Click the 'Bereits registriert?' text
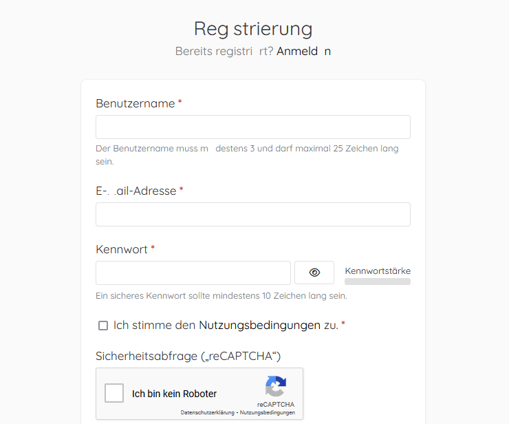509x424 pixels. coord(224,51)
